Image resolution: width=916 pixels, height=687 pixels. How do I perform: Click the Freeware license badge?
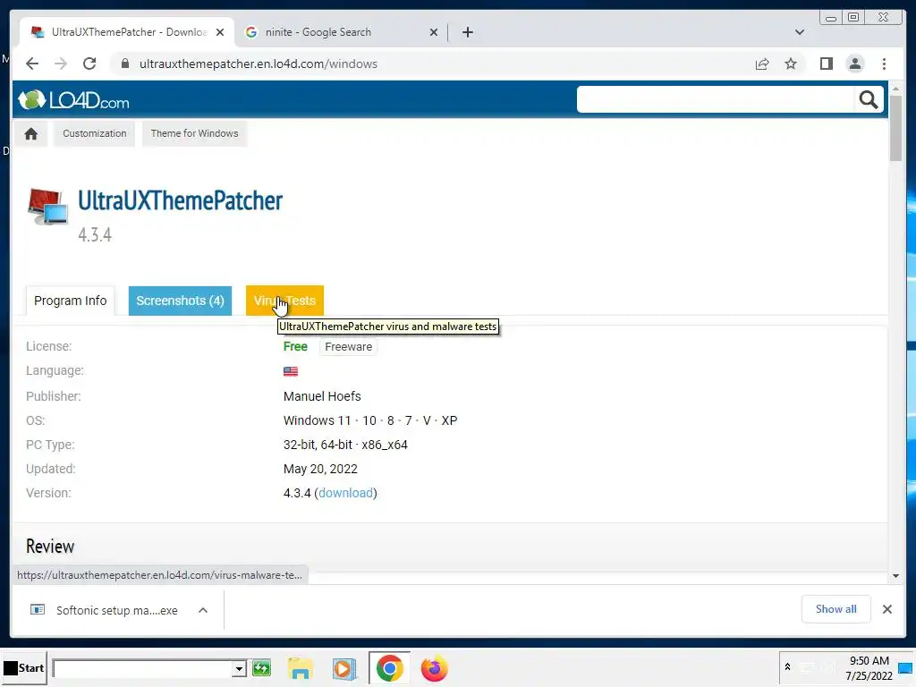(348, 346)
